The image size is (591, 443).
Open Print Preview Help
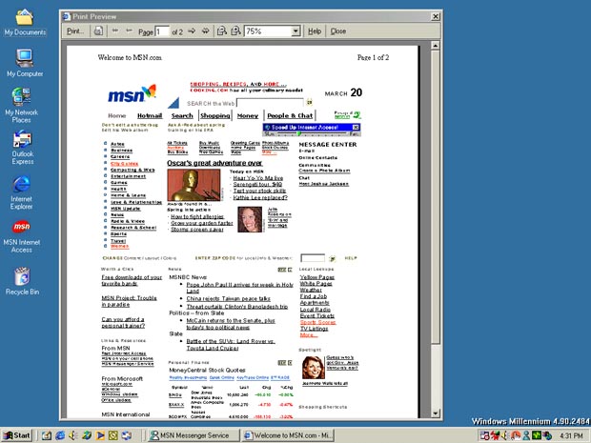(315, 31)
